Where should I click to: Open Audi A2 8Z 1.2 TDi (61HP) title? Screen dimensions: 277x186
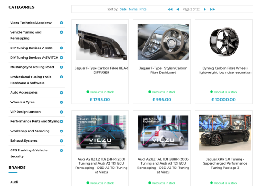pos(102,166)
